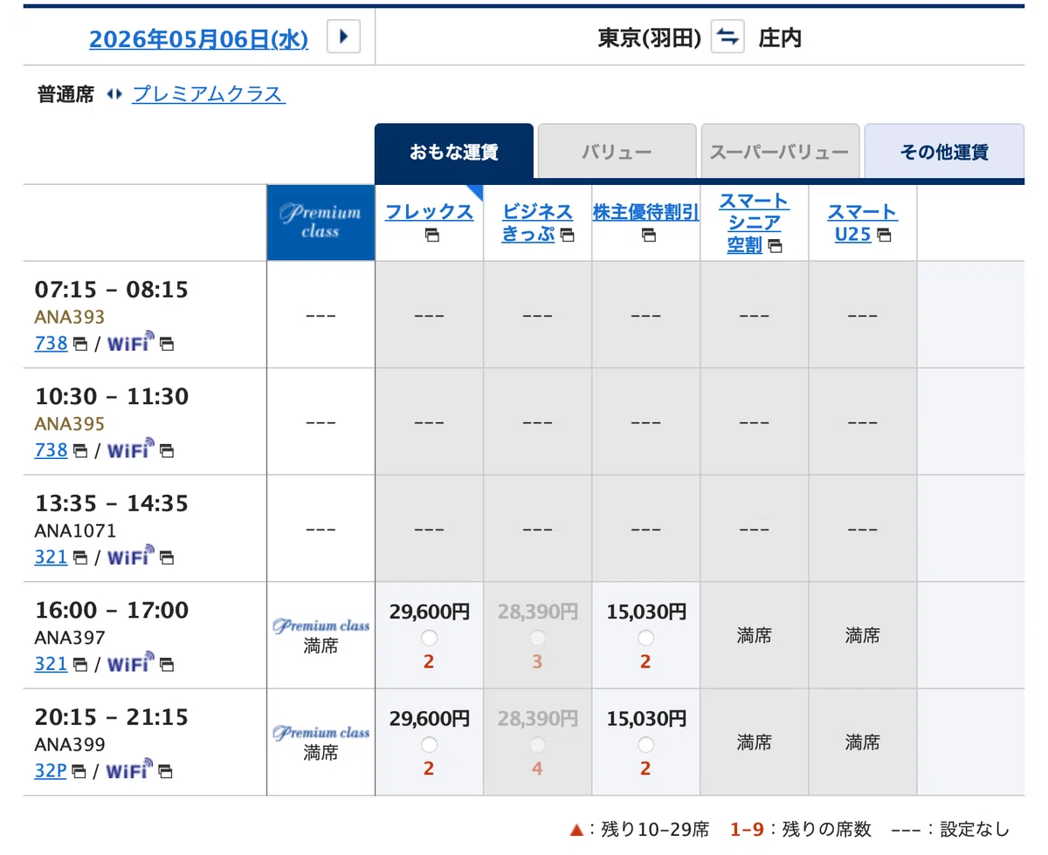Open WiFi info popup icon for ANA1071
The width and height of the screenshot is (1048, 855).
pos(167,557)
